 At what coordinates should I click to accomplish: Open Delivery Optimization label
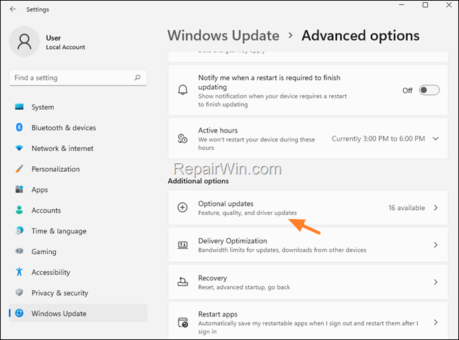[232, 241]
